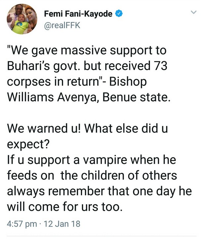
Task: Click the Femi Fani-Kayode display name
Action: click(79, 14)
